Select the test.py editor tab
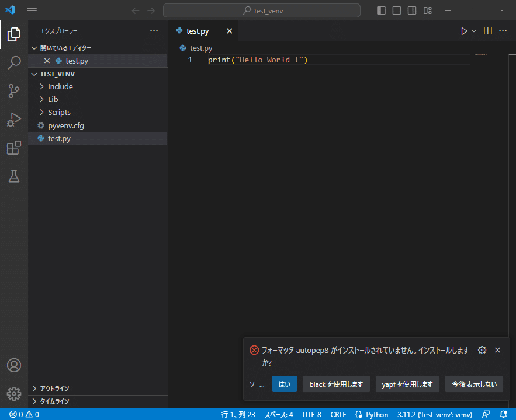 [203, 31]
